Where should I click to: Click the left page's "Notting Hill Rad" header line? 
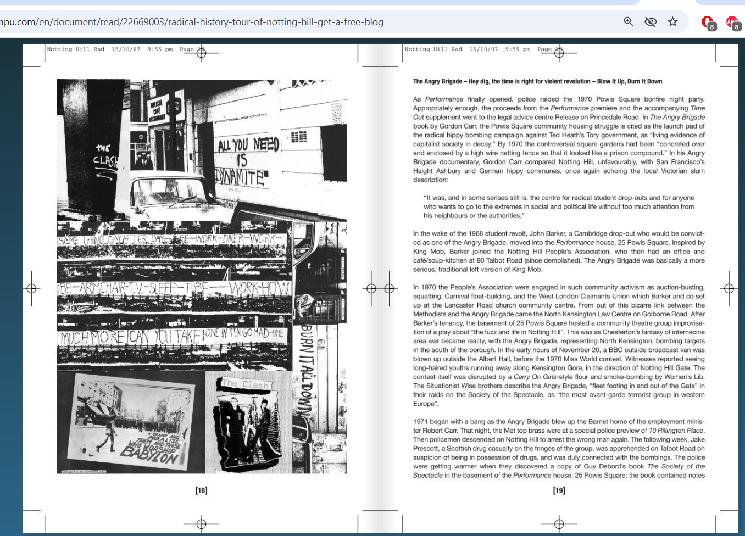point(125,49)
